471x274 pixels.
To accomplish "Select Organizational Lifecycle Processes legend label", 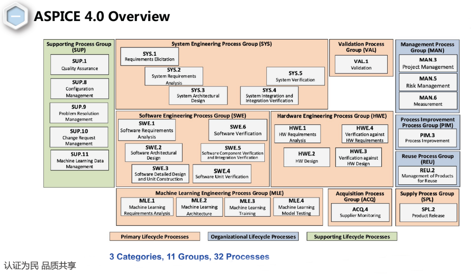I will pos(253,236).
